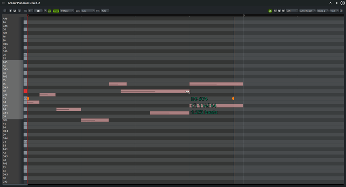
Task: Select the B4 note at region start
Action: [33, 102]
